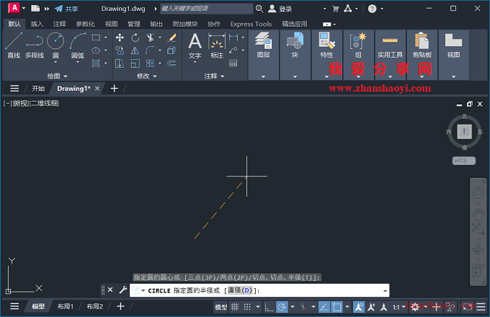
Task: Insert a Table from annotation panel
Action: pos(233,63)
